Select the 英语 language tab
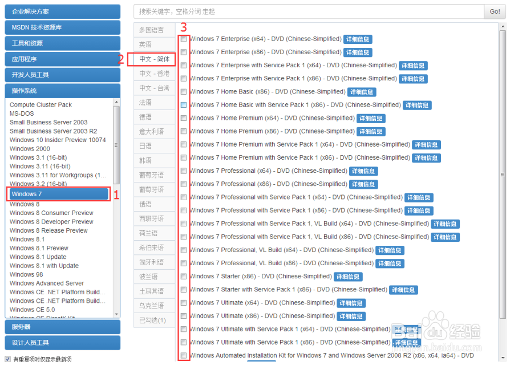Viewport: 510px width, 365px height. pos(154,44)
